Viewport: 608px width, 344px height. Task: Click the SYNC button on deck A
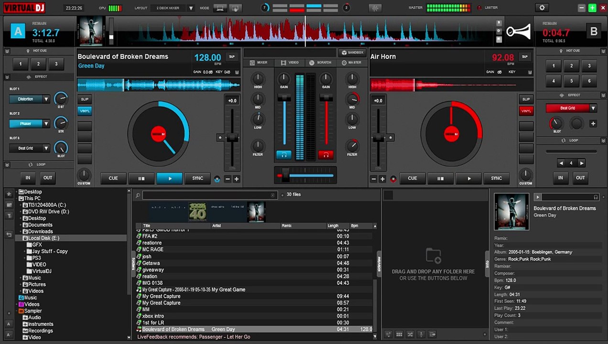(x=198, y=178)
